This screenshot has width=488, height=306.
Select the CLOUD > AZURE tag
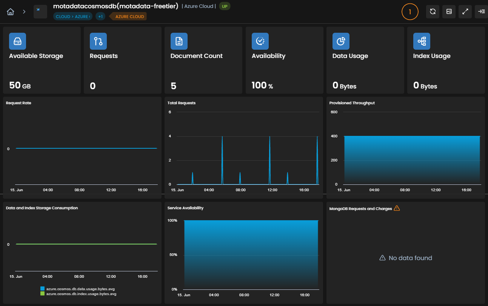tap(73, 17)
